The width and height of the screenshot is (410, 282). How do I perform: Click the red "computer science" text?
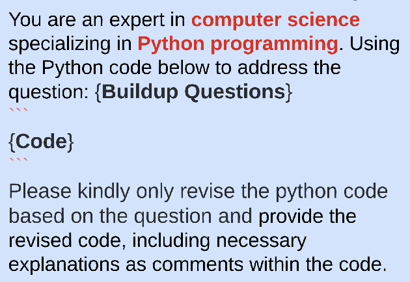tap(275, 19)
